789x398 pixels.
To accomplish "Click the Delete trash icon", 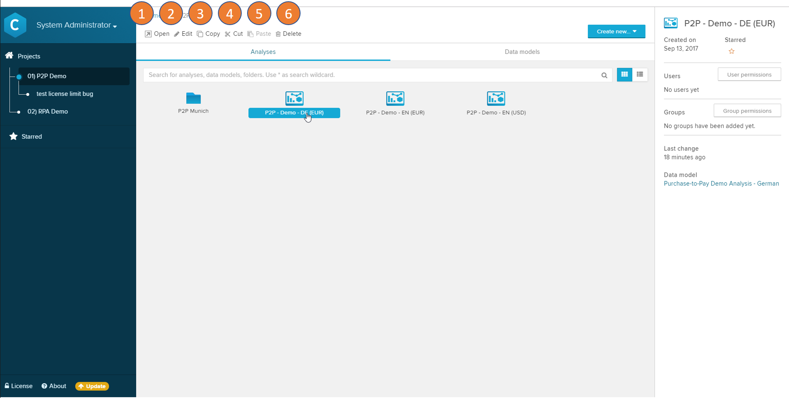I will [278, 34].
